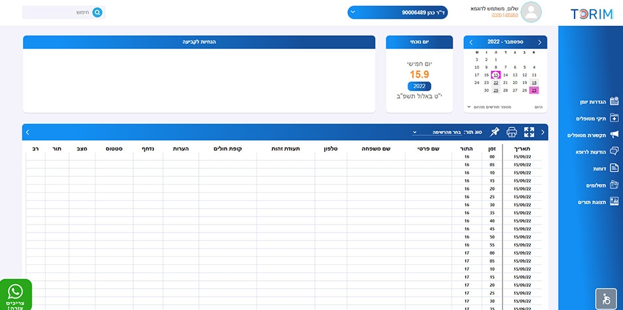
Task: Open the accessibility wheelchair icon
Action: [606, 299]
